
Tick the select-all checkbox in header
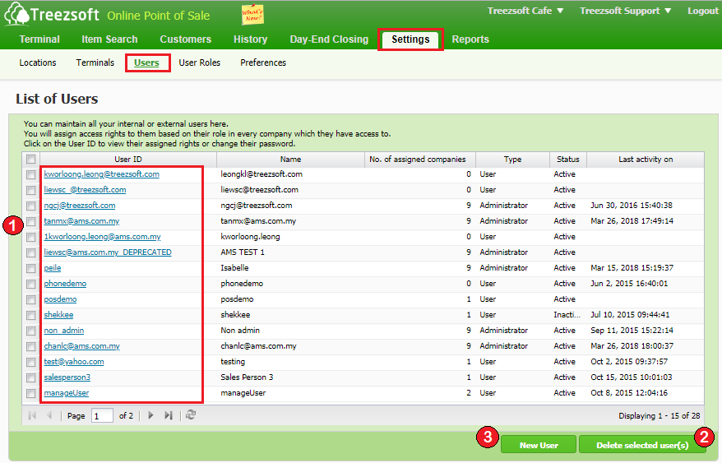[31, 159]
